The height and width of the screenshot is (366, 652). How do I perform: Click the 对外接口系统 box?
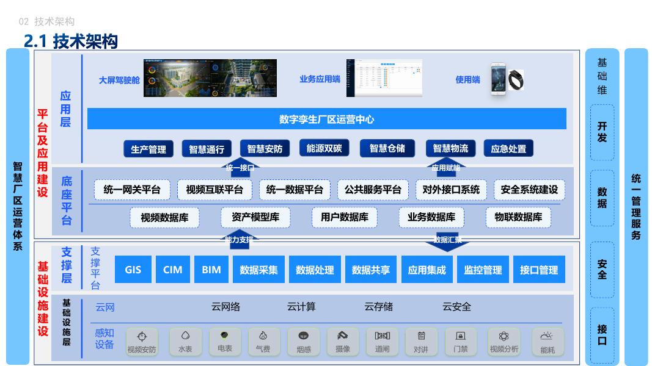point(451,190)
